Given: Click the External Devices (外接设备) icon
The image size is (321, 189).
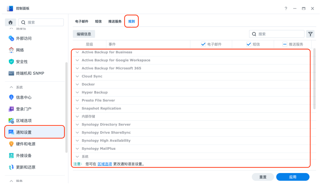Looking at the screenshot, I should click(x=11, y=156).
